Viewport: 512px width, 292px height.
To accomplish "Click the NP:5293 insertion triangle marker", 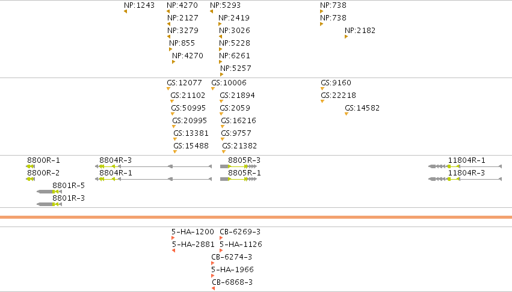I will 212,11.
